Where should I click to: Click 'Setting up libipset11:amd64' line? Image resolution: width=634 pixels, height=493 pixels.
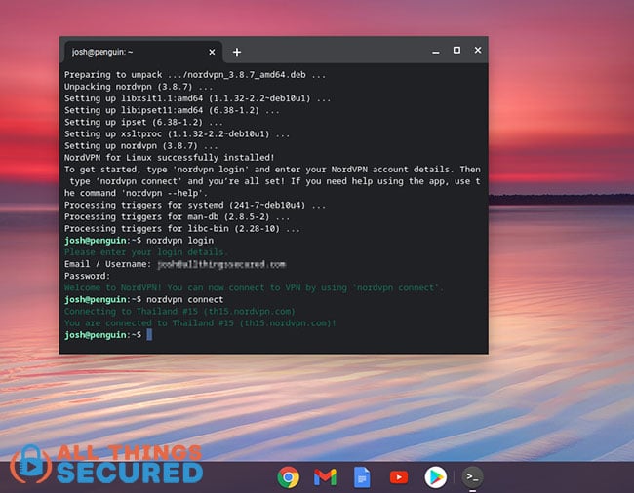[x=172, y=110]
